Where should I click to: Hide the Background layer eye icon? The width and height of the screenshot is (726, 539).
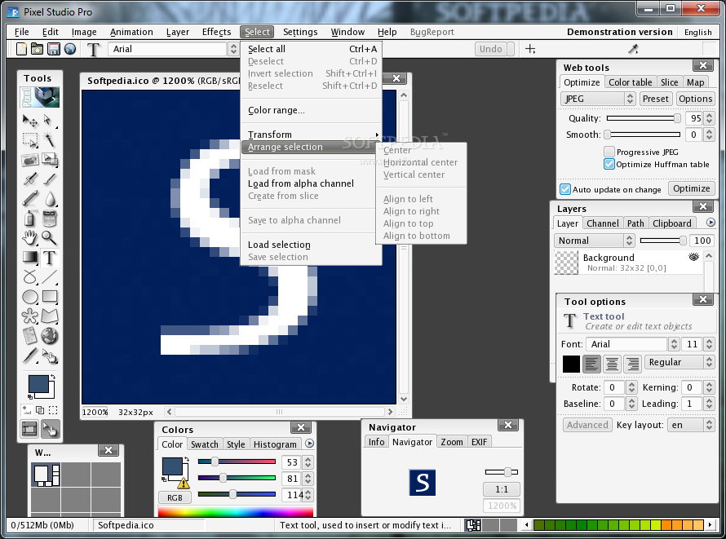pos(693,257)
